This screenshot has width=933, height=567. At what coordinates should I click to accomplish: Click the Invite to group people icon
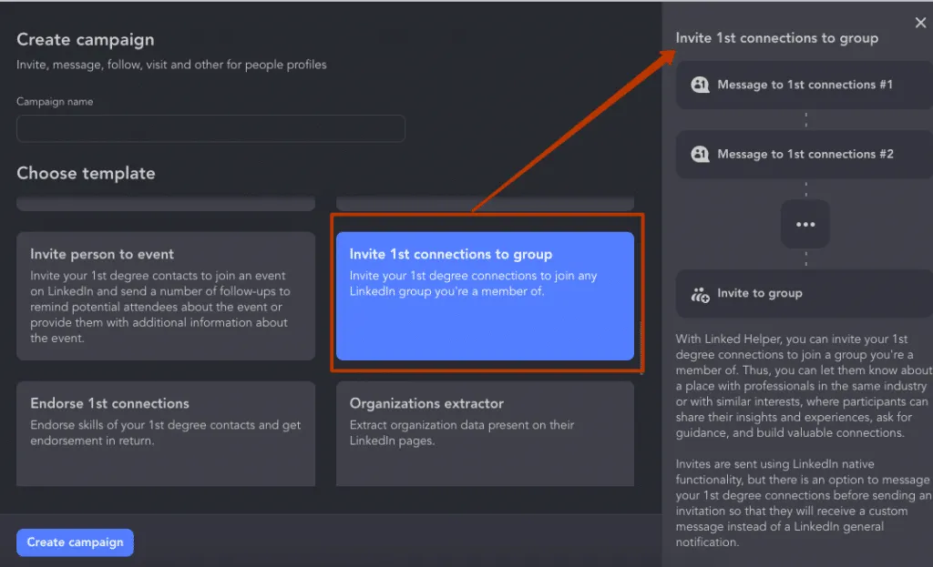tap(700, 294)
